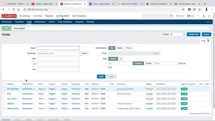Switch to Zabbix Latest data tab
Screen dimensions: 215x121
point(44,4)
